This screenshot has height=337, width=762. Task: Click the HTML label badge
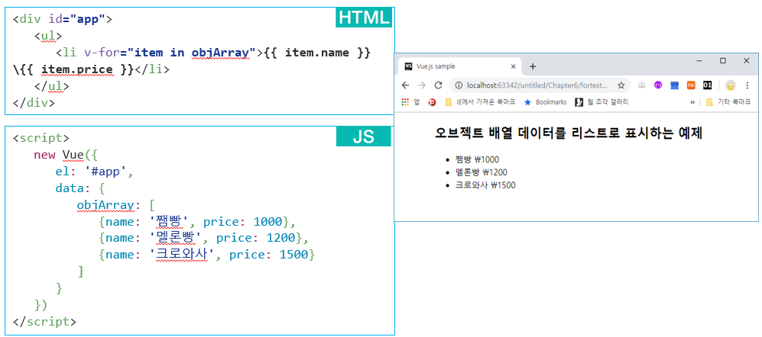coord(364,18)
